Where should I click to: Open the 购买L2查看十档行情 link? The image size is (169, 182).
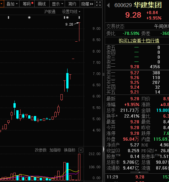(x=139, y=41)
